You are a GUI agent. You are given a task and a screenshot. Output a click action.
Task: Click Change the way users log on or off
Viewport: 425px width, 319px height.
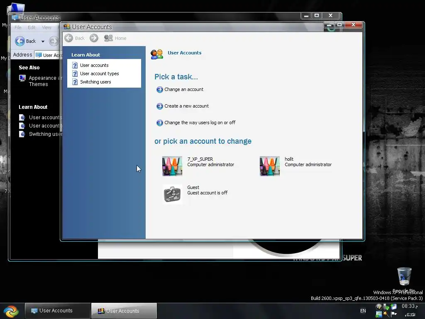pos(200,123)
